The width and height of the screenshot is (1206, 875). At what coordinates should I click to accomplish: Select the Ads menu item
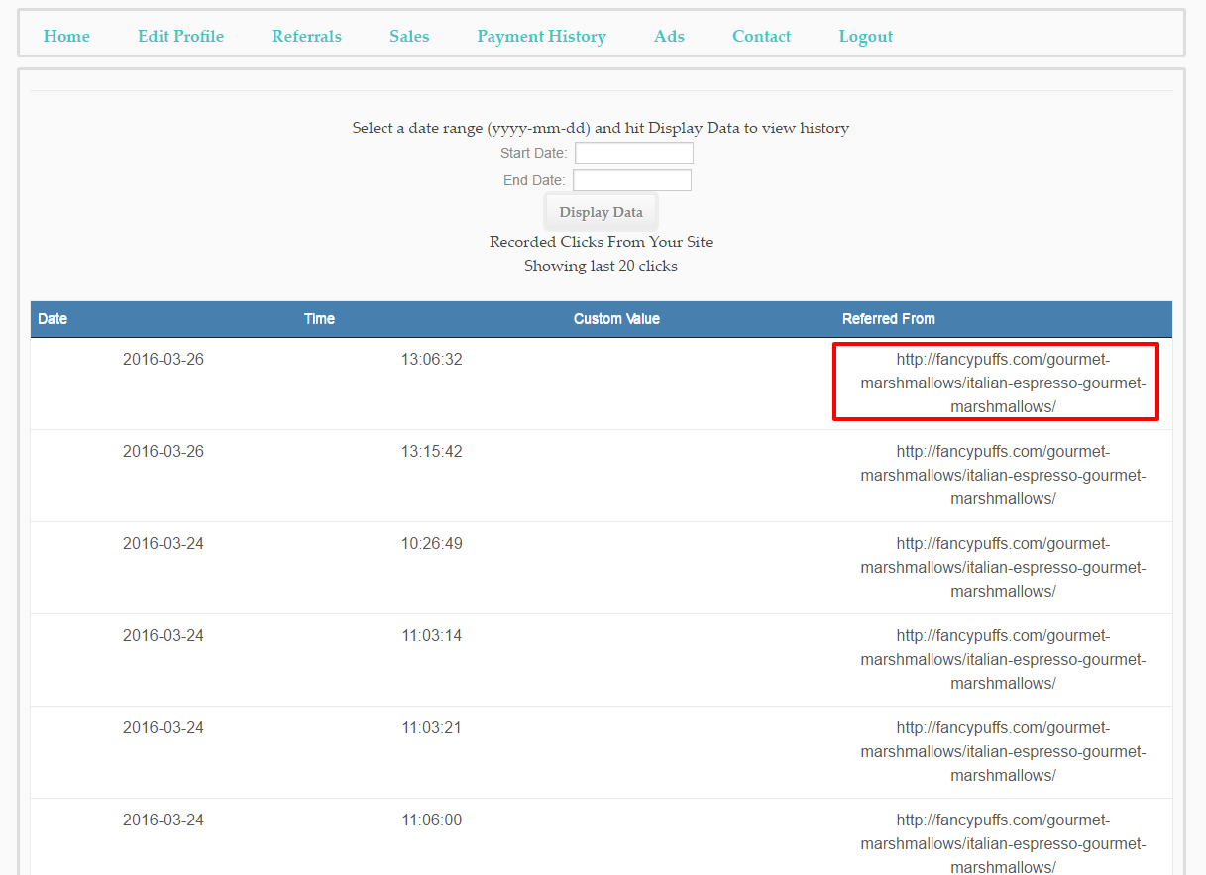coord(669,36)
